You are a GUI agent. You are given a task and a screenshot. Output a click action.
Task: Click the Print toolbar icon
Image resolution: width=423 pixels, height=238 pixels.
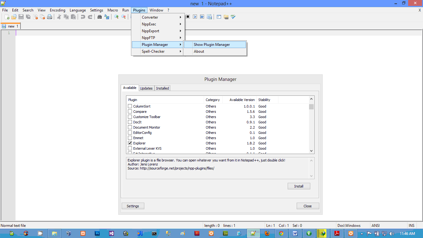[x=50, y=17]
